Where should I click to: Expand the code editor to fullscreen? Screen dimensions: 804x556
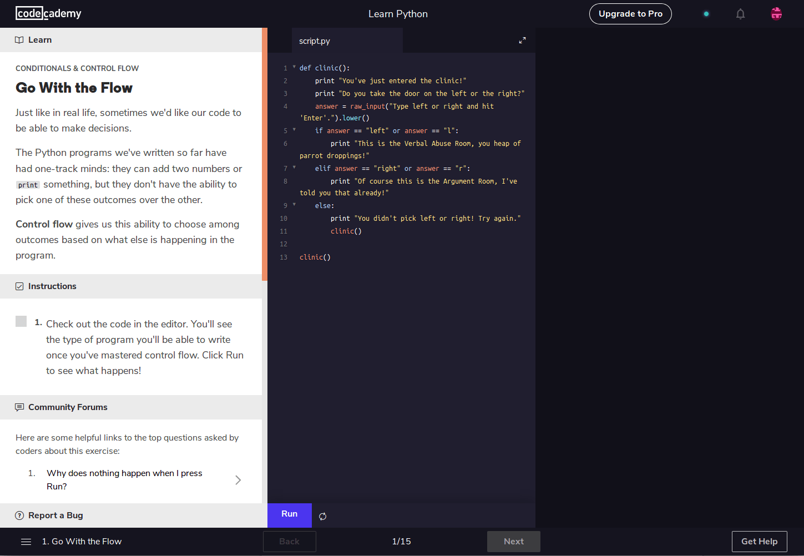pos(522,41)
